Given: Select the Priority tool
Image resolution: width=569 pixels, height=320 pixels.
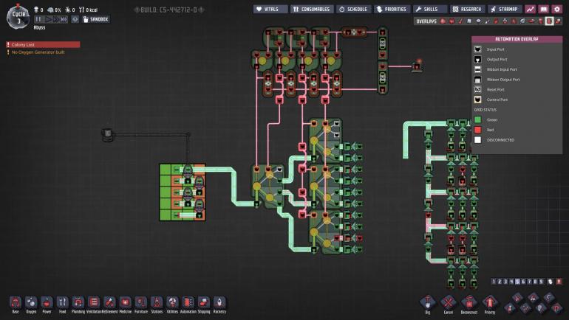Looking at the screenshot, I should point(489,303).
